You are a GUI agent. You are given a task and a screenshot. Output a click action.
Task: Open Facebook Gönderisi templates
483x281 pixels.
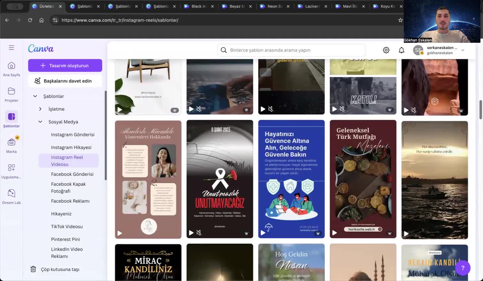(x=72, y=174)
